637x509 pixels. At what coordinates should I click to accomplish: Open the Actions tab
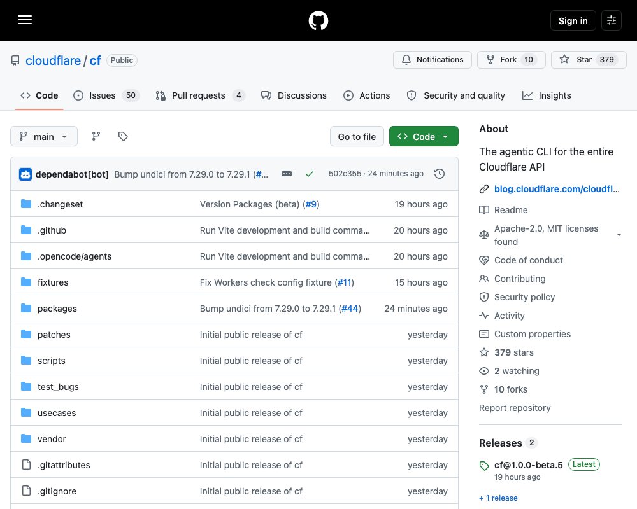point(366,95)
